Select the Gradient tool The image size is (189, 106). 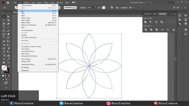coord(8,48)
